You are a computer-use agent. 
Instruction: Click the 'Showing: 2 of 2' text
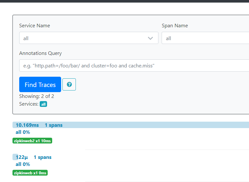pos(36,96)
